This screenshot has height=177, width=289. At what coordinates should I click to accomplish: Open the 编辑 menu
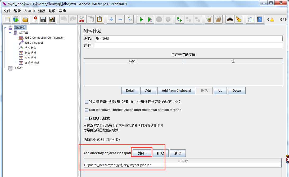tap(17, 11)
